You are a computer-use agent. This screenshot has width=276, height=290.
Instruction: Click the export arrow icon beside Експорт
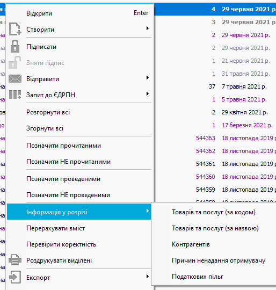coord(15,277)
